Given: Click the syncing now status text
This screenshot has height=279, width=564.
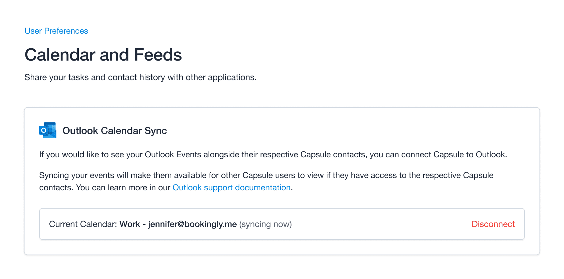Looking at the screenshot, I should pyautogui.click(x=265, y=224).
